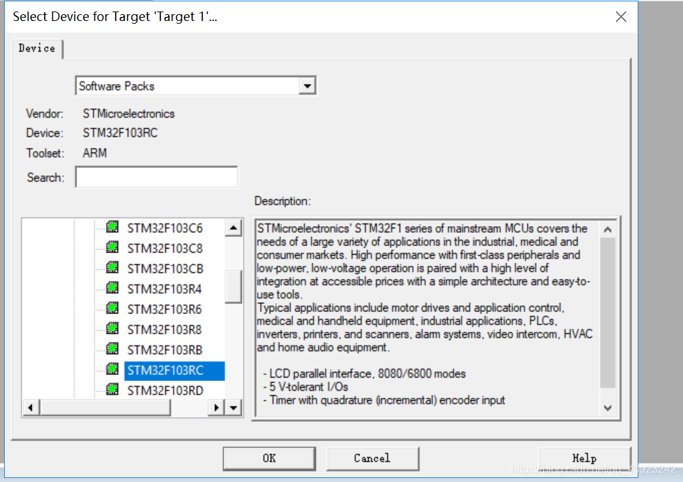683x482 pixels.
Task: Choose STM32F103R8 device entry
Action: [164, 329]
